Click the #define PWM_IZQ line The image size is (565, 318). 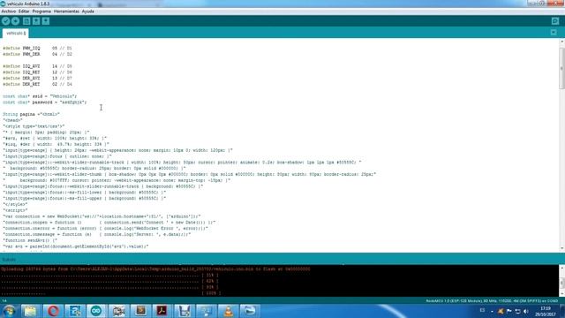[37, 48]
